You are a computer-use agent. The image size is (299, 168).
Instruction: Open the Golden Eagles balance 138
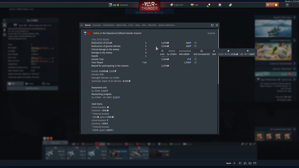point(194,5)
